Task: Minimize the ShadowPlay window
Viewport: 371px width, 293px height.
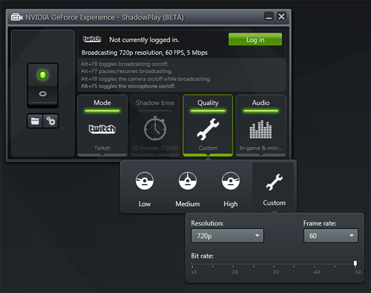Action: 268,17
